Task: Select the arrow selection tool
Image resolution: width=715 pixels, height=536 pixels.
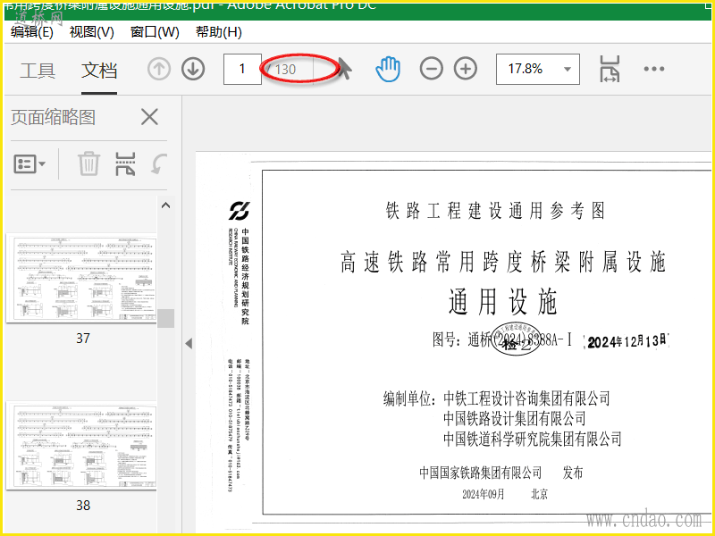Action: [x=345, y=69]
